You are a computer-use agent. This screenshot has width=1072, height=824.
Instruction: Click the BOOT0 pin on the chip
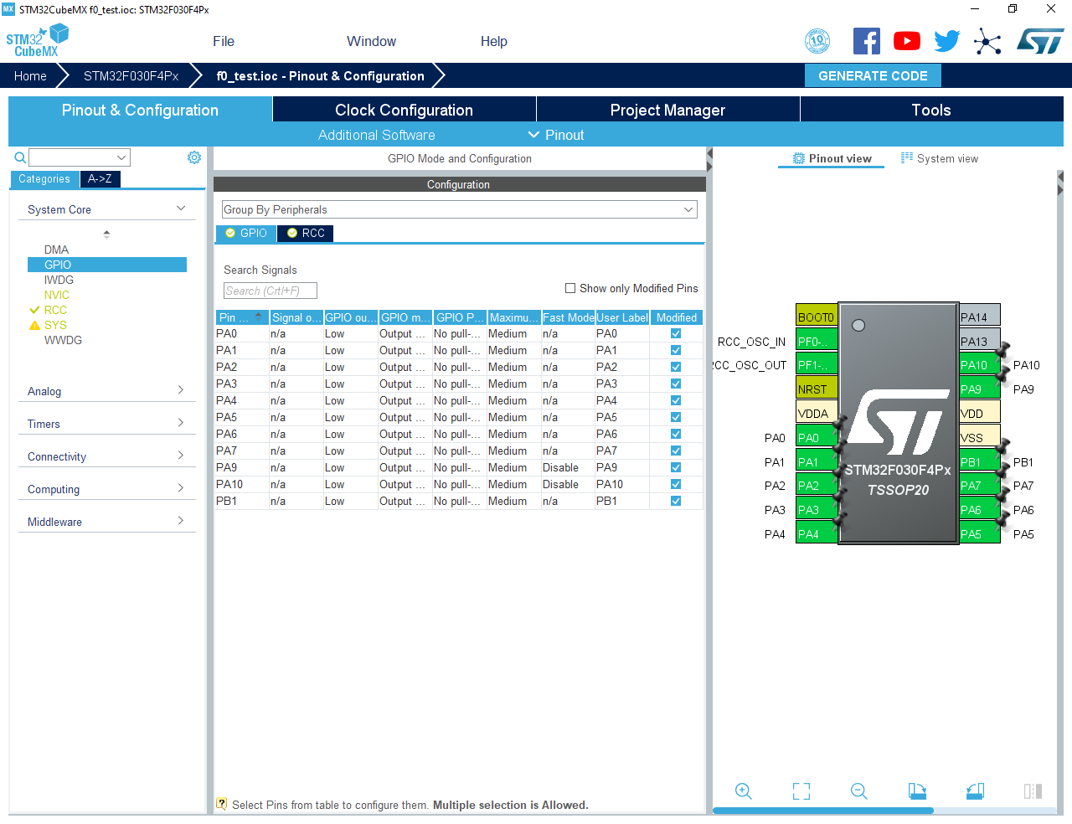coord(817,317)
